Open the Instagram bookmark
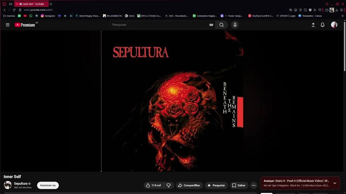The width and height of the screenshot is (346, 194). (48, 16)
